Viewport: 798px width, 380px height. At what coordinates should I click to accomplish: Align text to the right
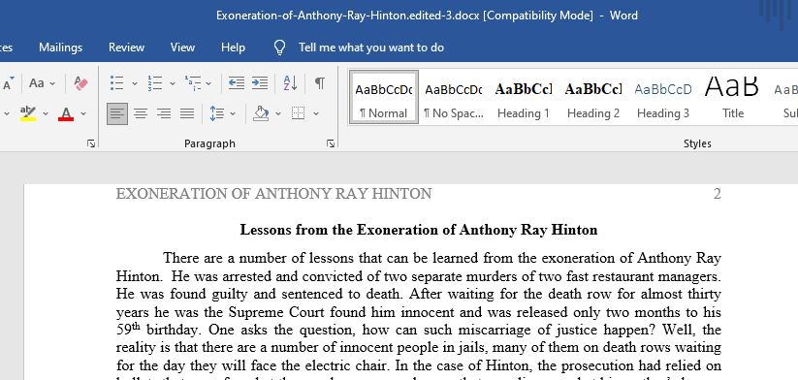[164, 113]
